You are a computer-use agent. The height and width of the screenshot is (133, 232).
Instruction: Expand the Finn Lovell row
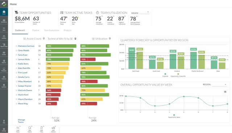pyautogui.click(x=16, y=72)
